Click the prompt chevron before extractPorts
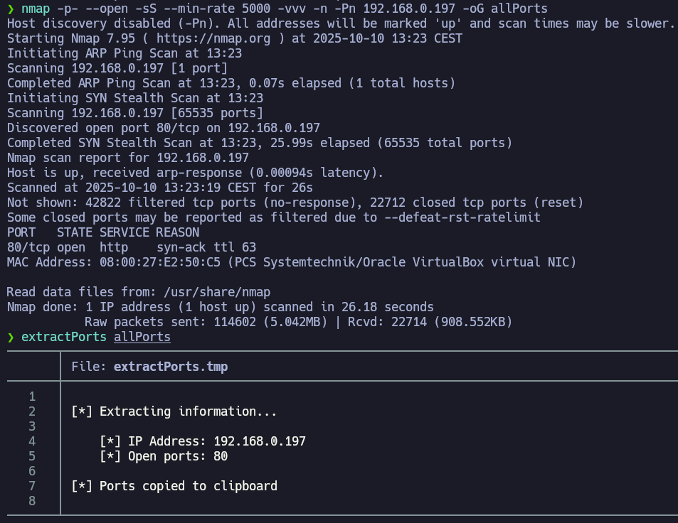The width and height of the screenshot is (678, 523). [11, 337]
